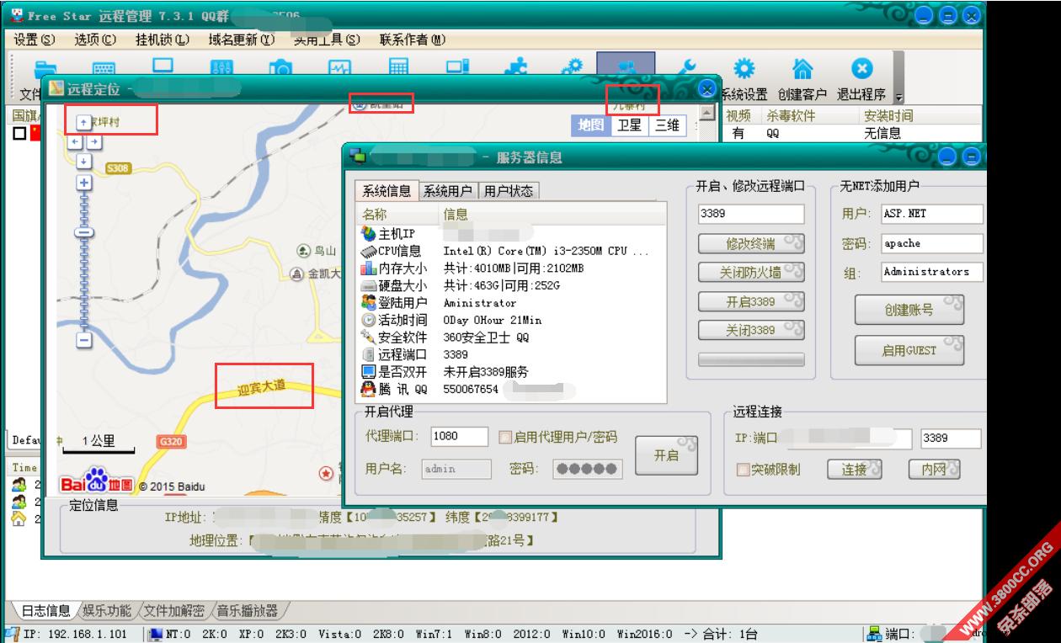Pan the map up with the arrow button
The height and width of the screenshot is (643, 1061).
pyautogui.click(x=83, y=123)
